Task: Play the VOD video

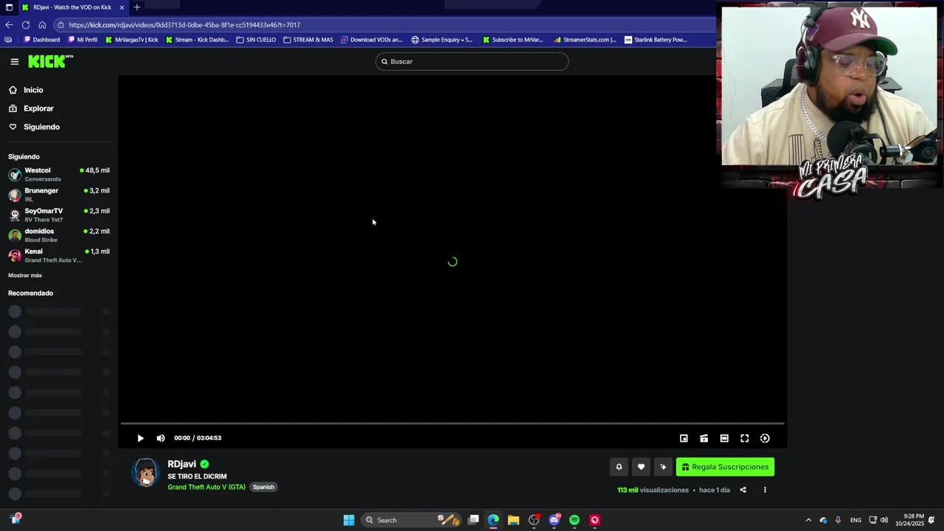Action: click(x=140, y=438)
